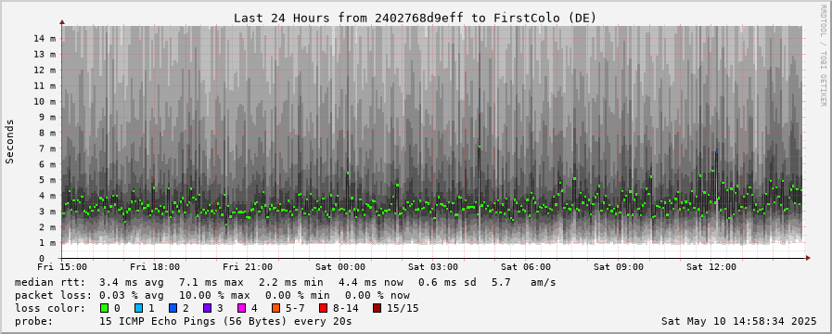The height and width of the screenshot is (334, 832).
Task: Select the Fri 18:00 time axis label
Action: point(155,267)
